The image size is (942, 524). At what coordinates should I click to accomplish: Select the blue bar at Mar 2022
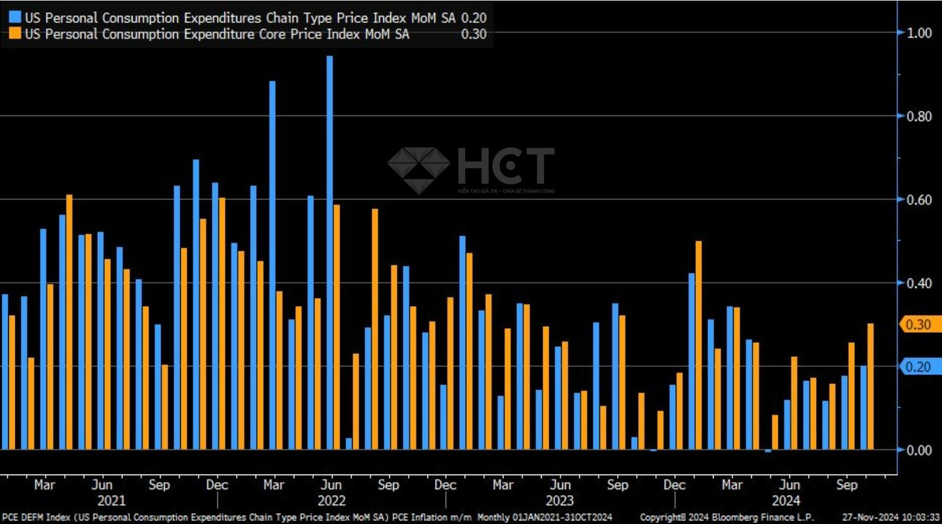pos(272,265)
